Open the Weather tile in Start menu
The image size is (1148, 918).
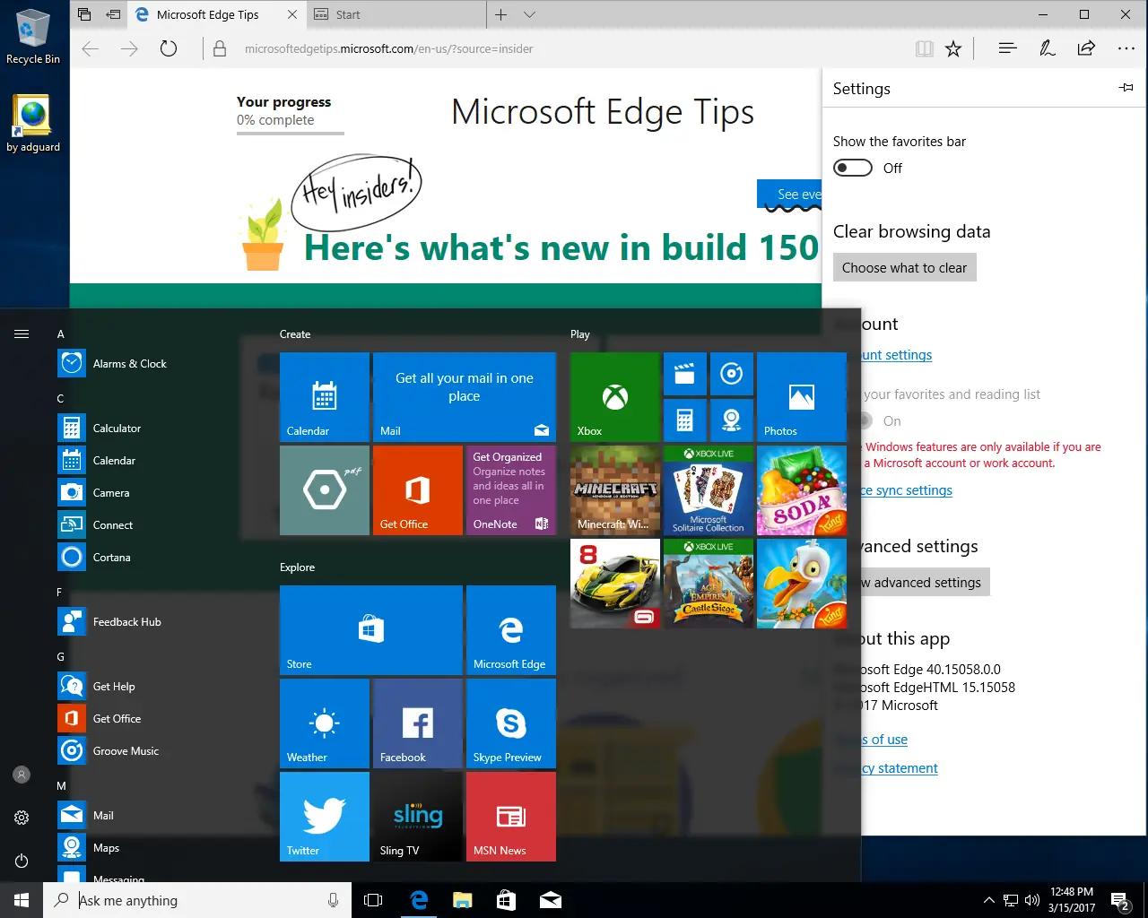click(324, 723)
